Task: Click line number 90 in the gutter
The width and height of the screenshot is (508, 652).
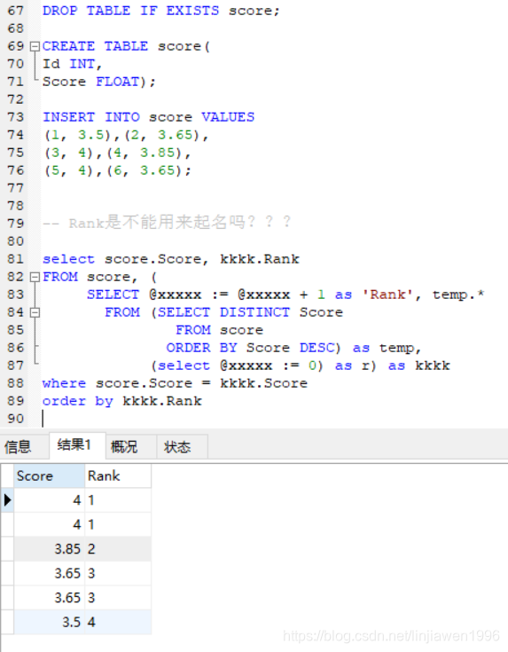Action: tap(16, 419)
